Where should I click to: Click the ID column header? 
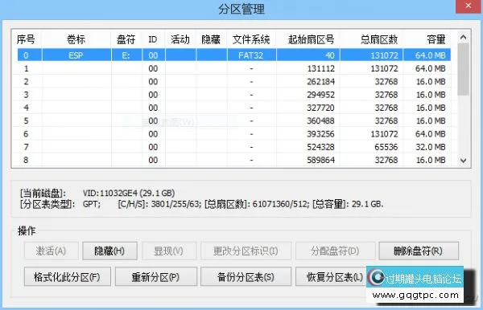pyautogui.click(x=153, y=39)
